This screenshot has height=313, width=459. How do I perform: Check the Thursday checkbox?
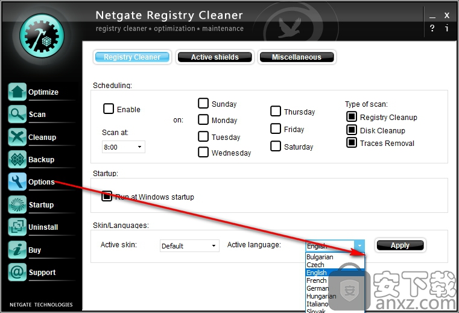coord(276,111)
